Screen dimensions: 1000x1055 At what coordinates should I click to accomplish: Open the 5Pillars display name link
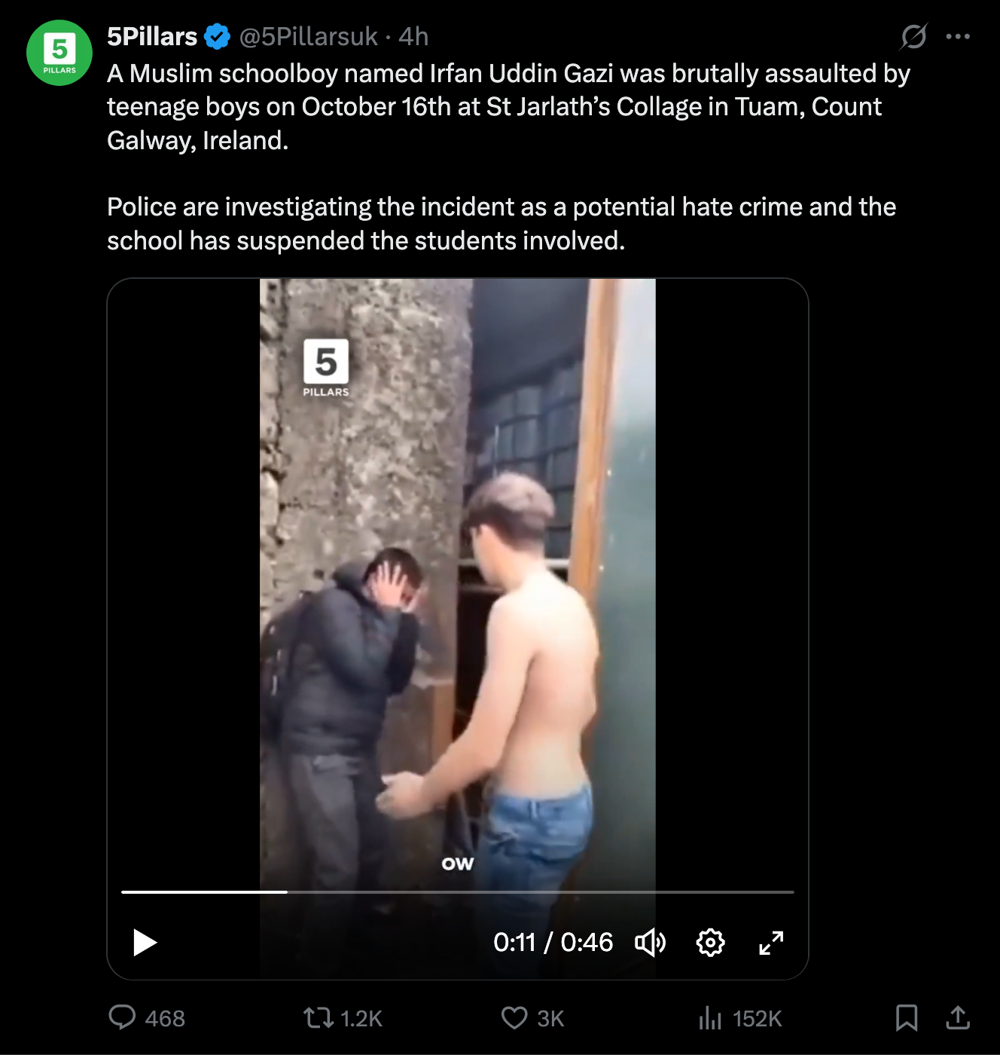[x=152, y=36]
